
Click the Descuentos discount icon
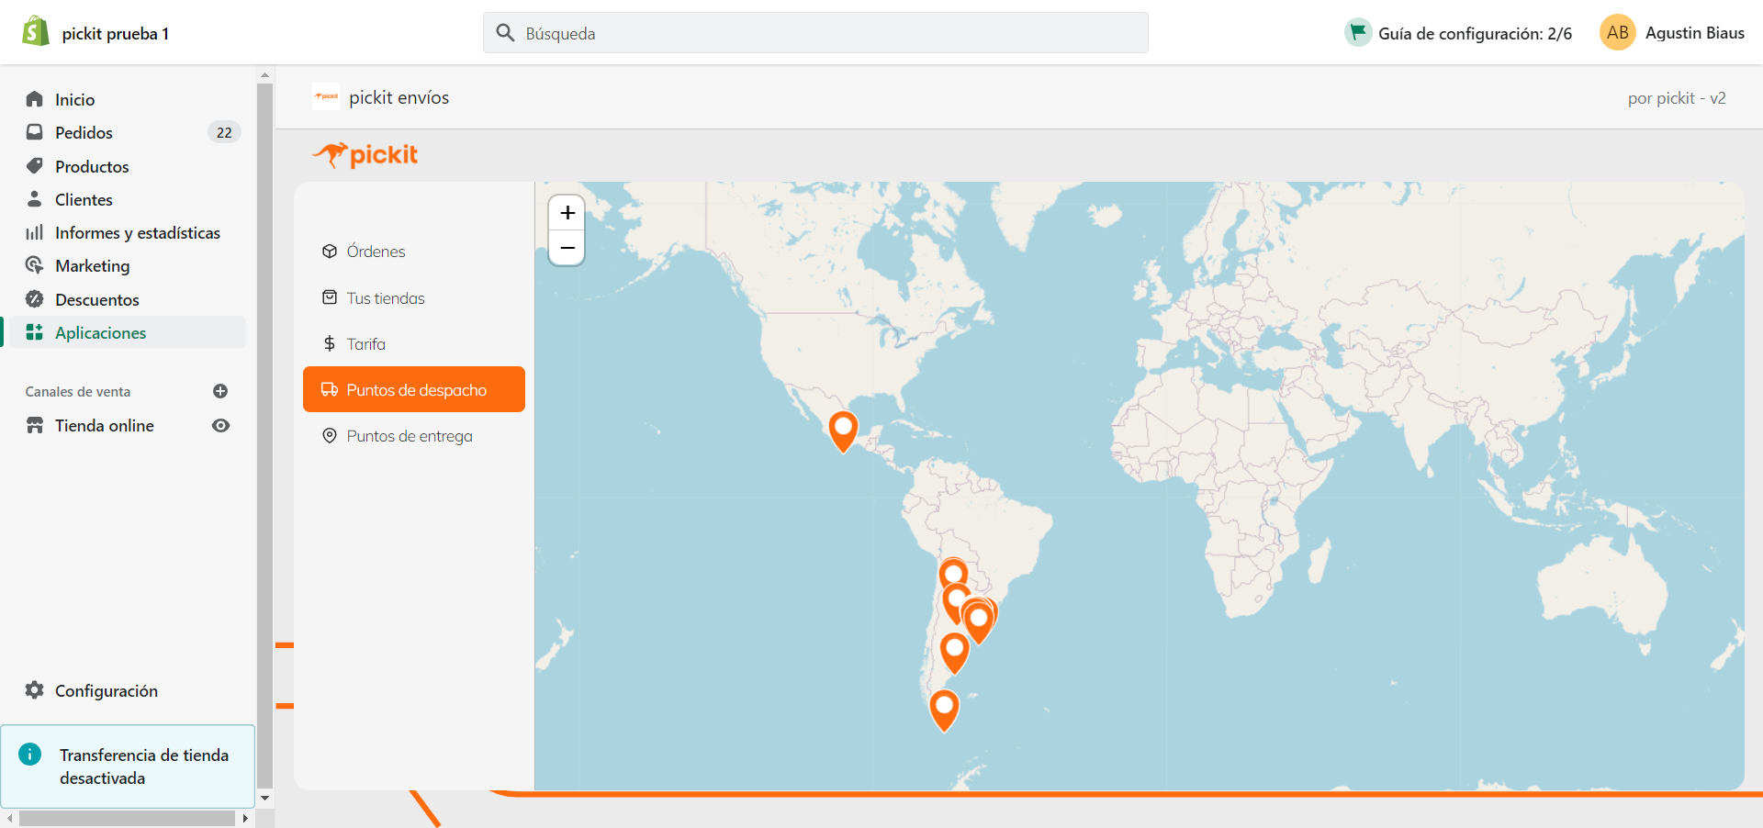tap(35, 299)
